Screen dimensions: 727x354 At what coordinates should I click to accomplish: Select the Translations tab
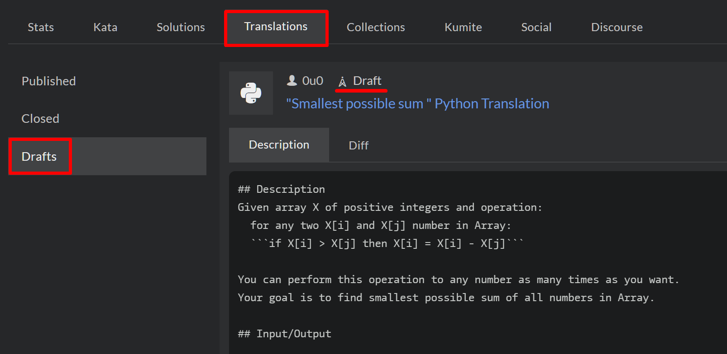276,27
